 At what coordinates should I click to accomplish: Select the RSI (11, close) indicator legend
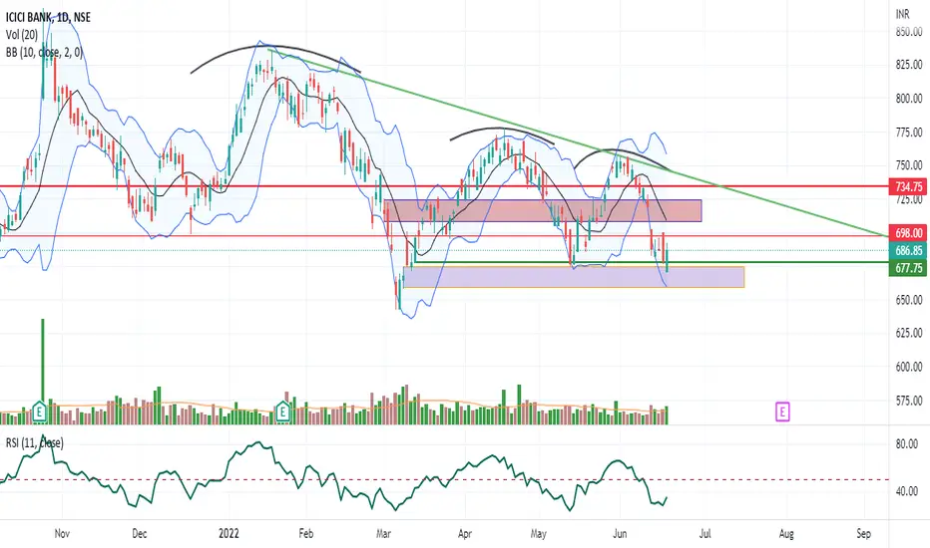click(x=34, y=443)
